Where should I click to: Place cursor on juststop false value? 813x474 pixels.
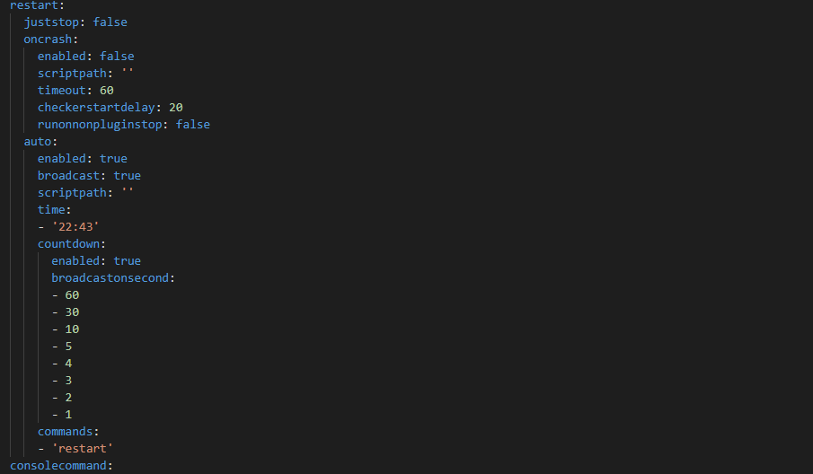[110, 22]
